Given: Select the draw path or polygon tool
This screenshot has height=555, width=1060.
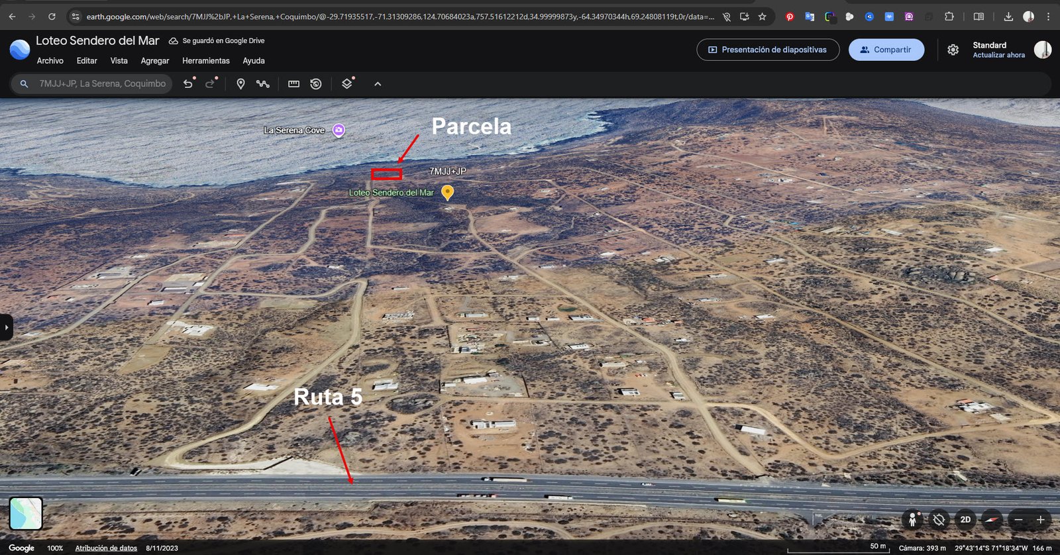Looking at the screenshot, I should [263, 84].
